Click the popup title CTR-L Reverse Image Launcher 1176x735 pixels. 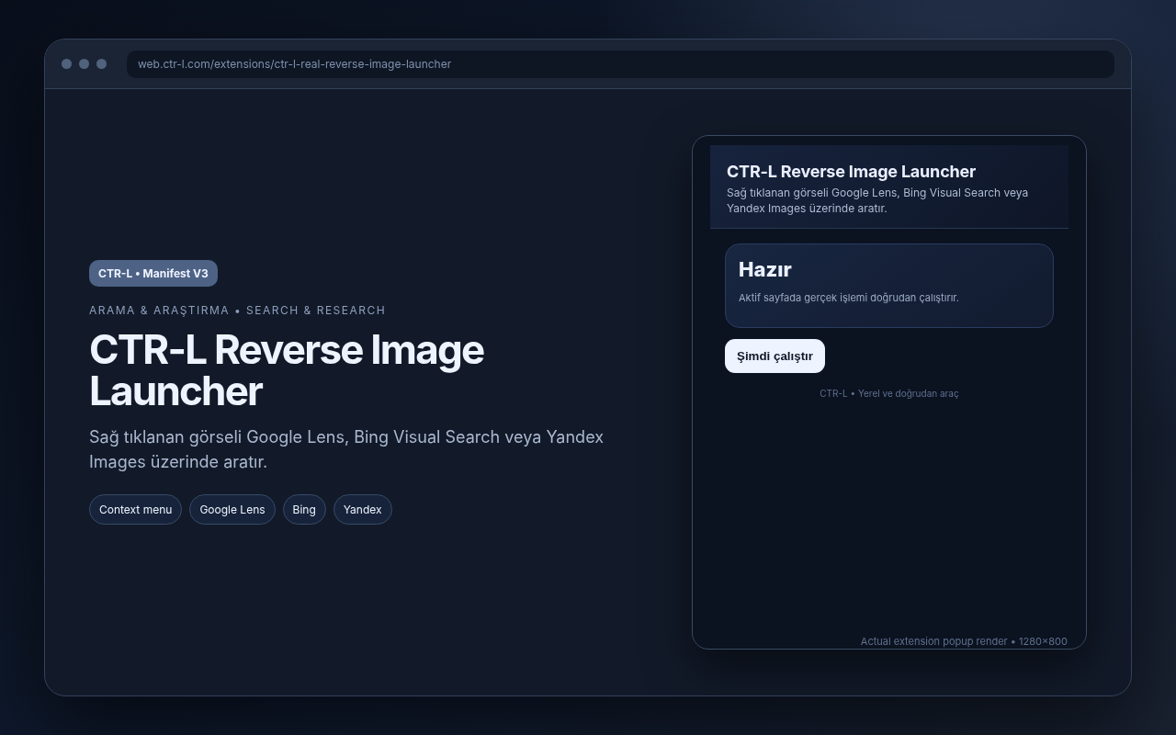851,172
